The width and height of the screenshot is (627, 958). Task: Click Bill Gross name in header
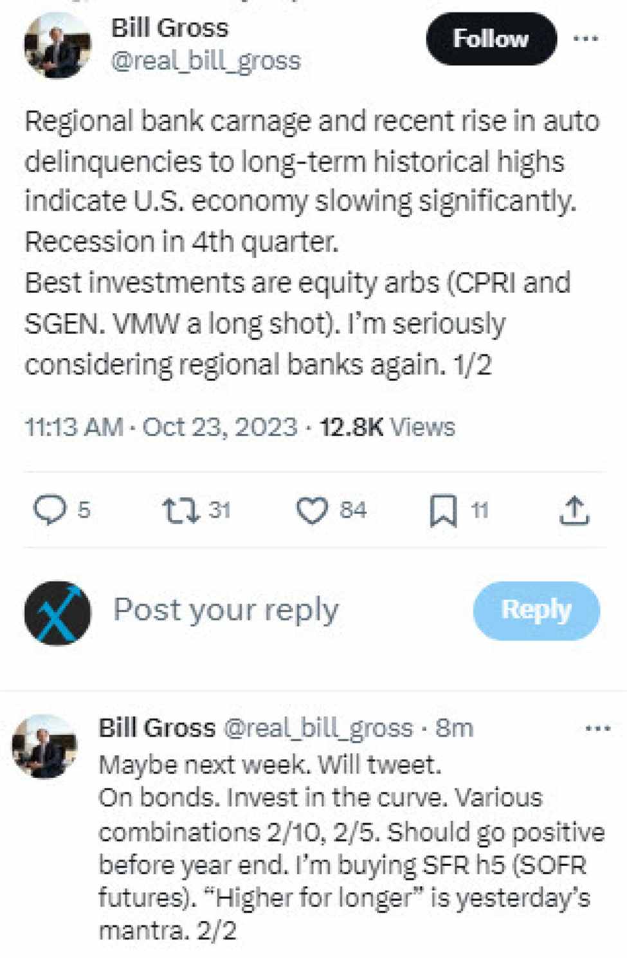(x=170, y=28)
